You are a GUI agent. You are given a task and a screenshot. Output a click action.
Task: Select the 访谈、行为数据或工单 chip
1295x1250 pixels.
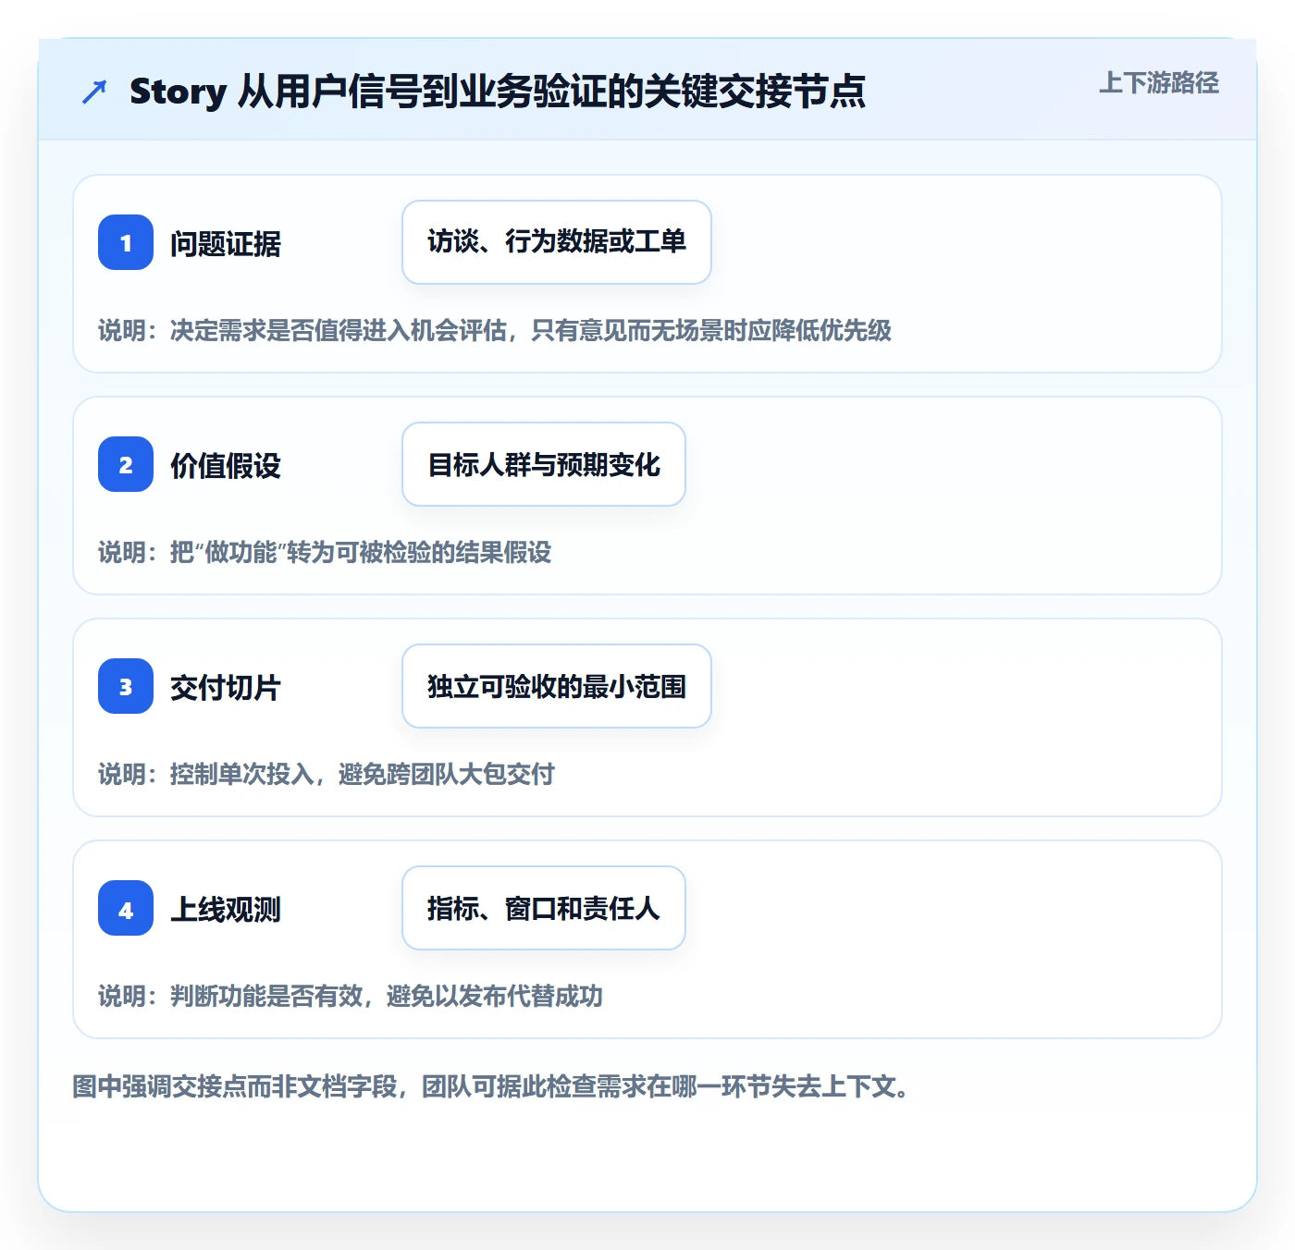coord(557,242)
